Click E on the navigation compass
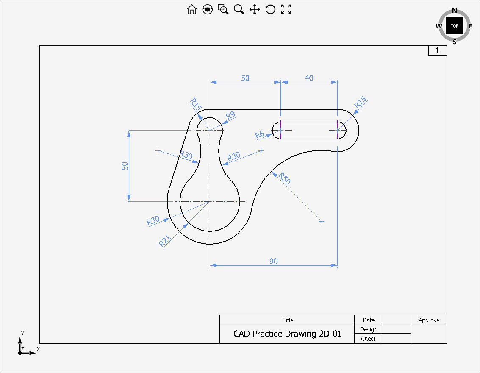Viewport: 480px width, 373px height. point(471,26)
